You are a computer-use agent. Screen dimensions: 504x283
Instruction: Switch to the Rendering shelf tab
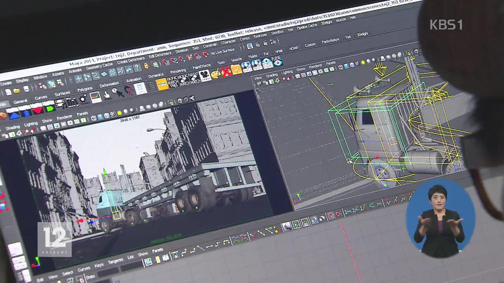point(178,71)
